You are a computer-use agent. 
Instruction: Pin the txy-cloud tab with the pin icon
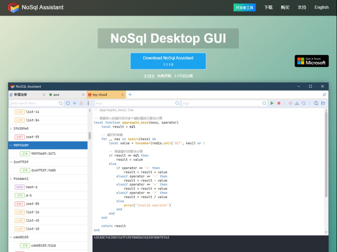[x=324, y=95]
